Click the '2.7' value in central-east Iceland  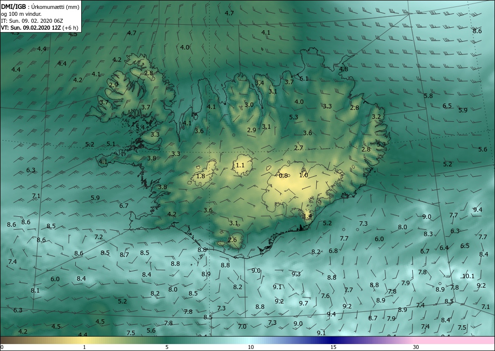point(298,148)
